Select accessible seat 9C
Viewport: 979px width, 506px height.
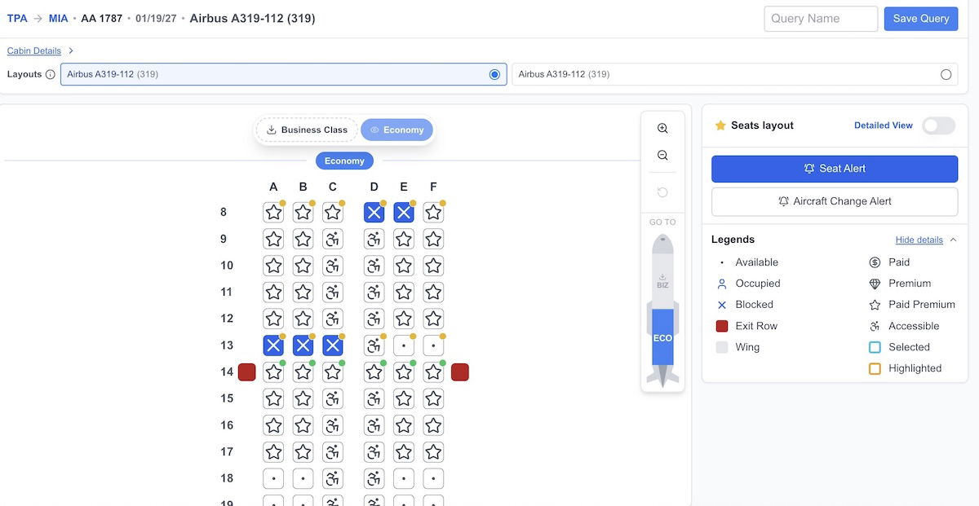(x=333, y=240)
